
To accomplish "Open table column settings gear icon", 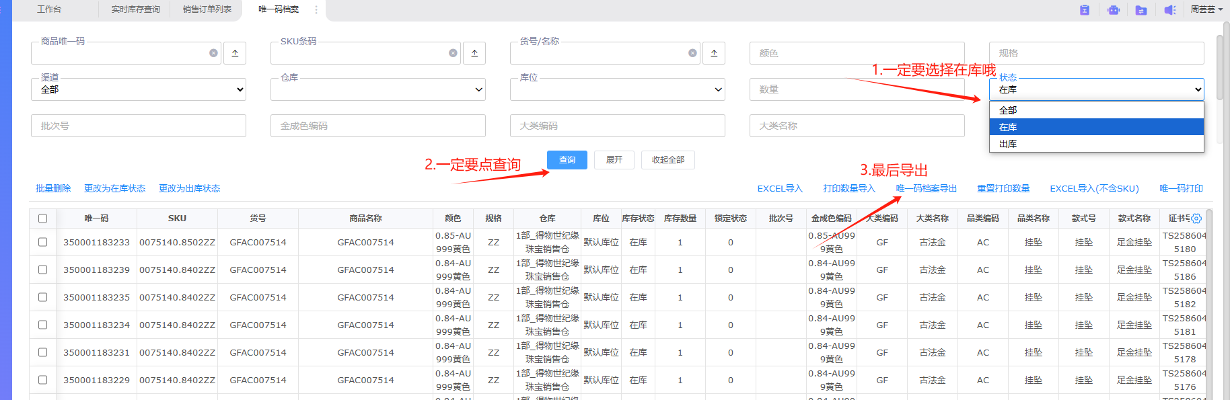I will (1196, 218).
